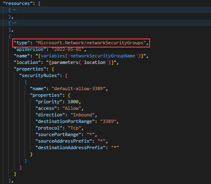Click "name" key before the variables expression
The image size is (211, 184).
pyautogui.click(x=22, y=56)
